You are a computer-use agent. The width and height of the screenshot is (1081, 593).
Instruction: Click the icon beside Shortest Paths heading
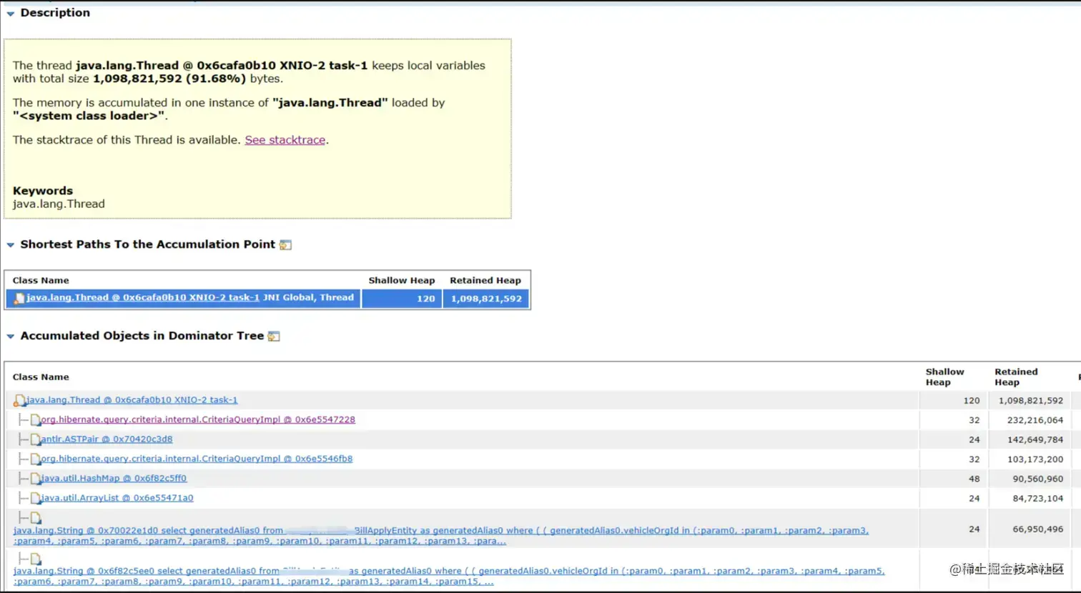[285, 245]
